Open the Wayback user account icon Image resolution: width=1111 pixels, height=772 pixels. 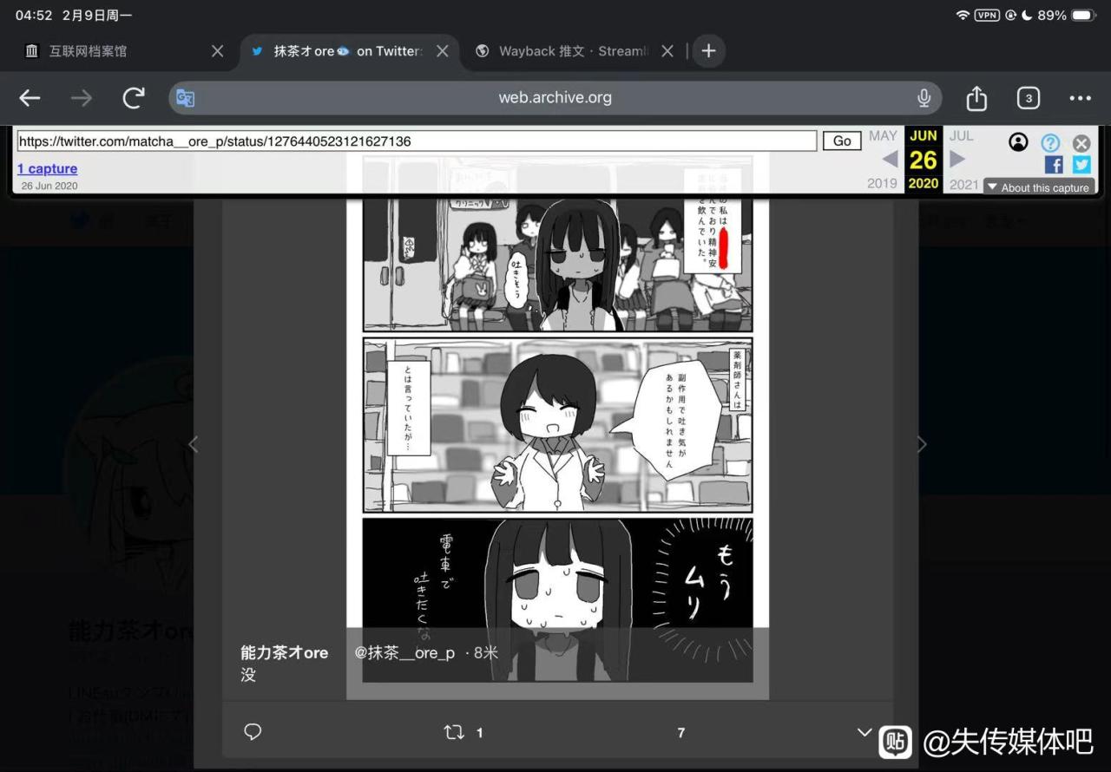tap(1019, 142)
